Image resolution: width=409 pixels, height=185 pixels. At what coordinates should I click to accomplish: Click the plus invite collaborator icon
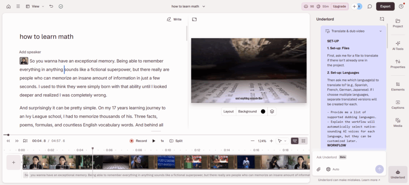click(354, 6)
